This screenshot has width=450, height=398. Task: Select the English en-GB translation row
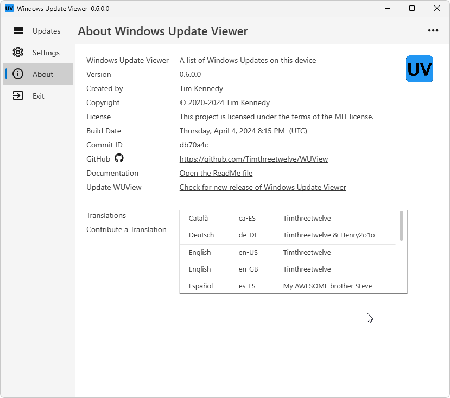(x=288, y=269)
